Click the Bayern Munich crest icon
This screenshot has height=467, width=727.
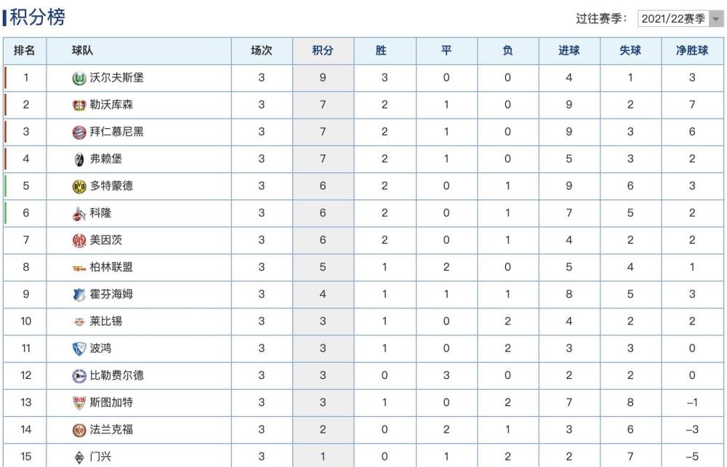79,132
